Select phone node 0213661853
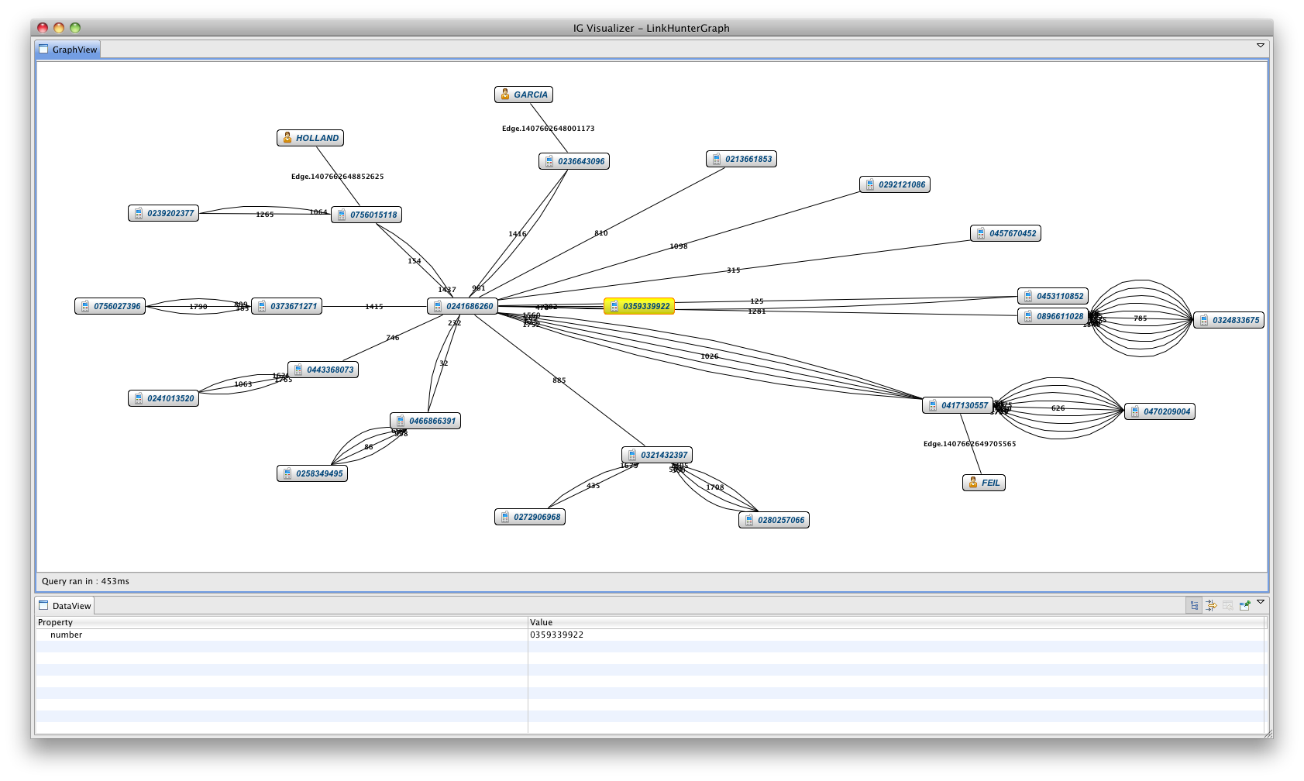The height and width of the screenshot is (781, 1304). pyautogui.click(x=741, y=159)
